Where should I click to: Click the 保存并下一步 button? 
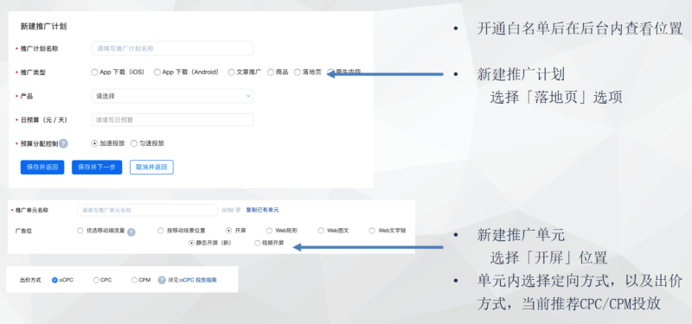pyautogui.click(x=97, y=168)
